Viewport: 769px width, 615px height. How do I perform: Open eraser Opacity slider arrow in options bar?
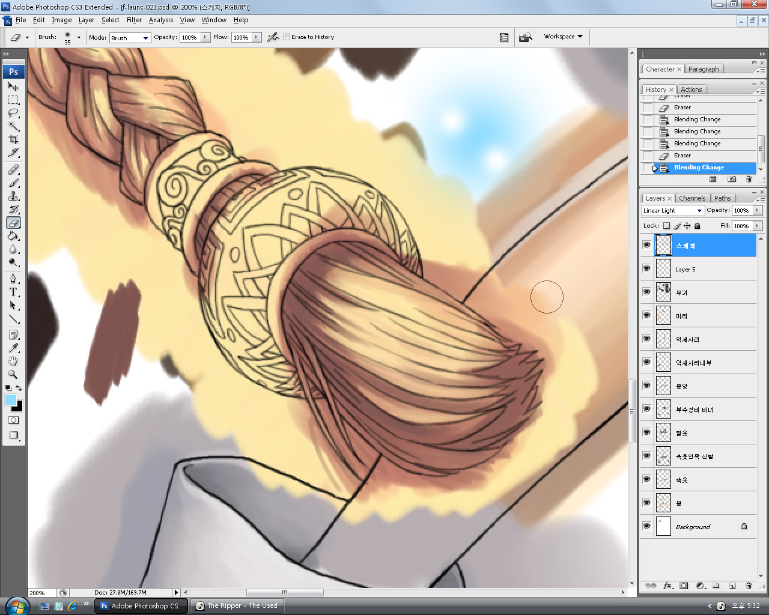tap(205, 37)
